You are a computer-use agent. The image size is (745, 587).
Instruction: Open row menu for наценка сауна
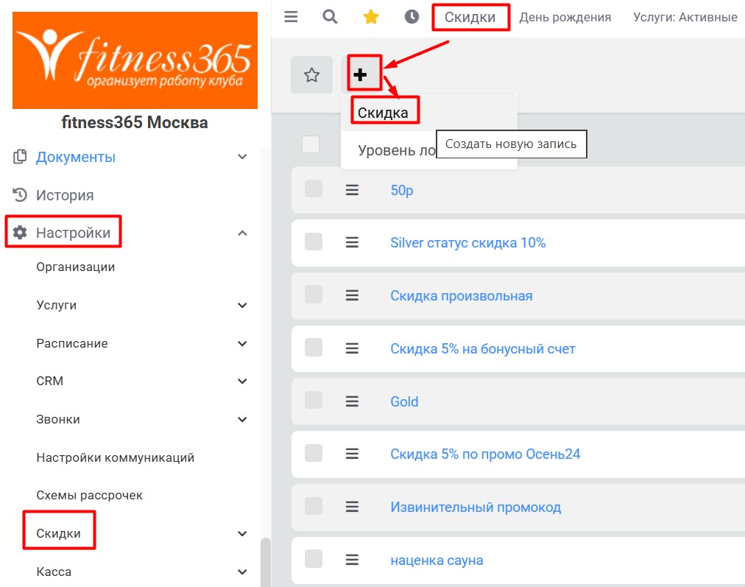point(352,560)
